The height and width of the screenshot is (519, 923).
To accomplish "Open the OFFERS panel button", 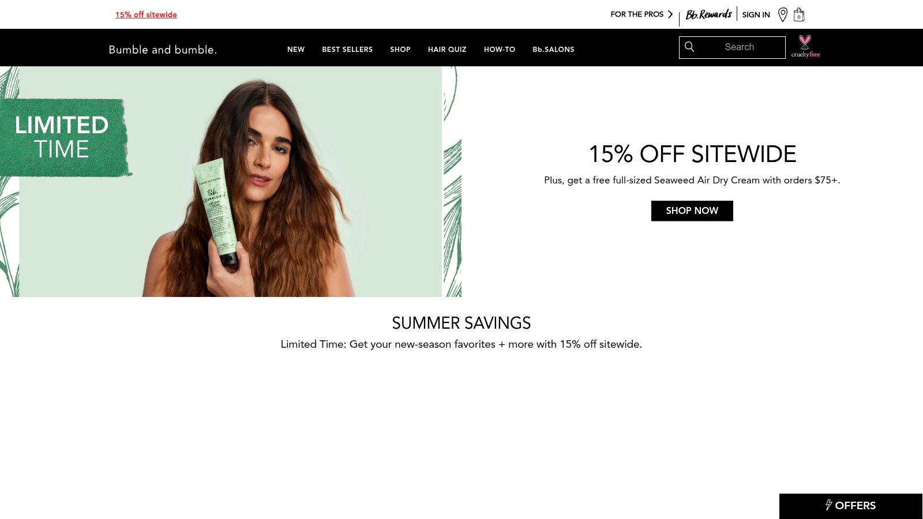I will click(x=851, y=506).
